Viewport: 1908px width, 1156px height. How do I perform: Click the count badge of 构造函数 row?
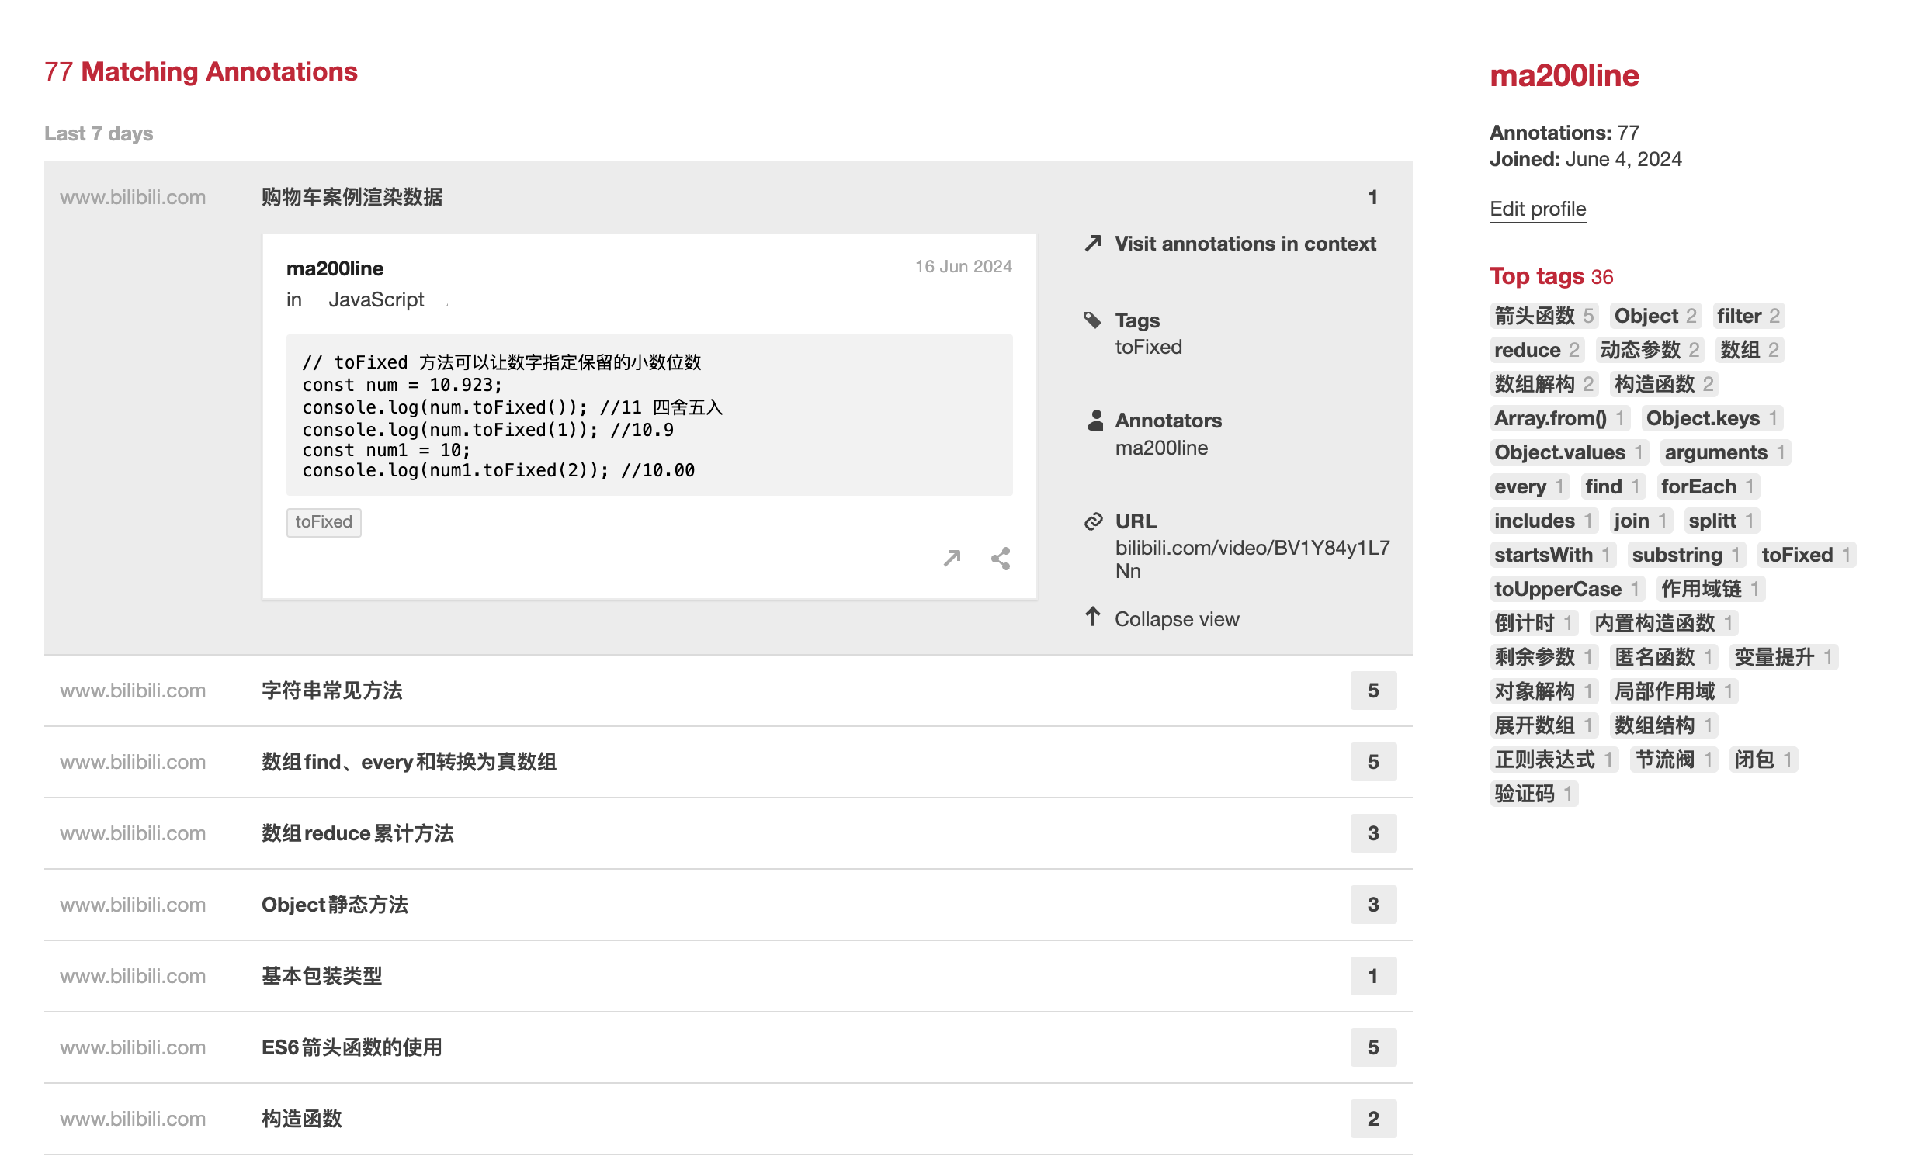tap(1372, 1119)
